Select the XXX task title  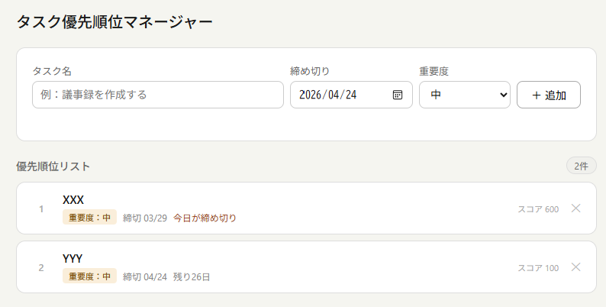[x=73, y=199]
